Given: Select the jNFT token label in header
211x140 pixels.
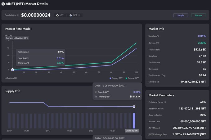Looking at the screenshot, I should coord(75,15).
